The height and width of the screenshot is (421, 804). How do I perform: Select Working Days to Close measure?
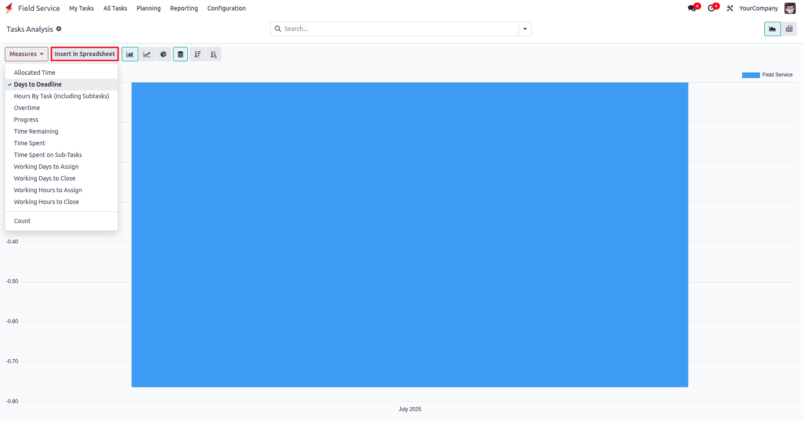pyautogui.click(x=61, y=178)
